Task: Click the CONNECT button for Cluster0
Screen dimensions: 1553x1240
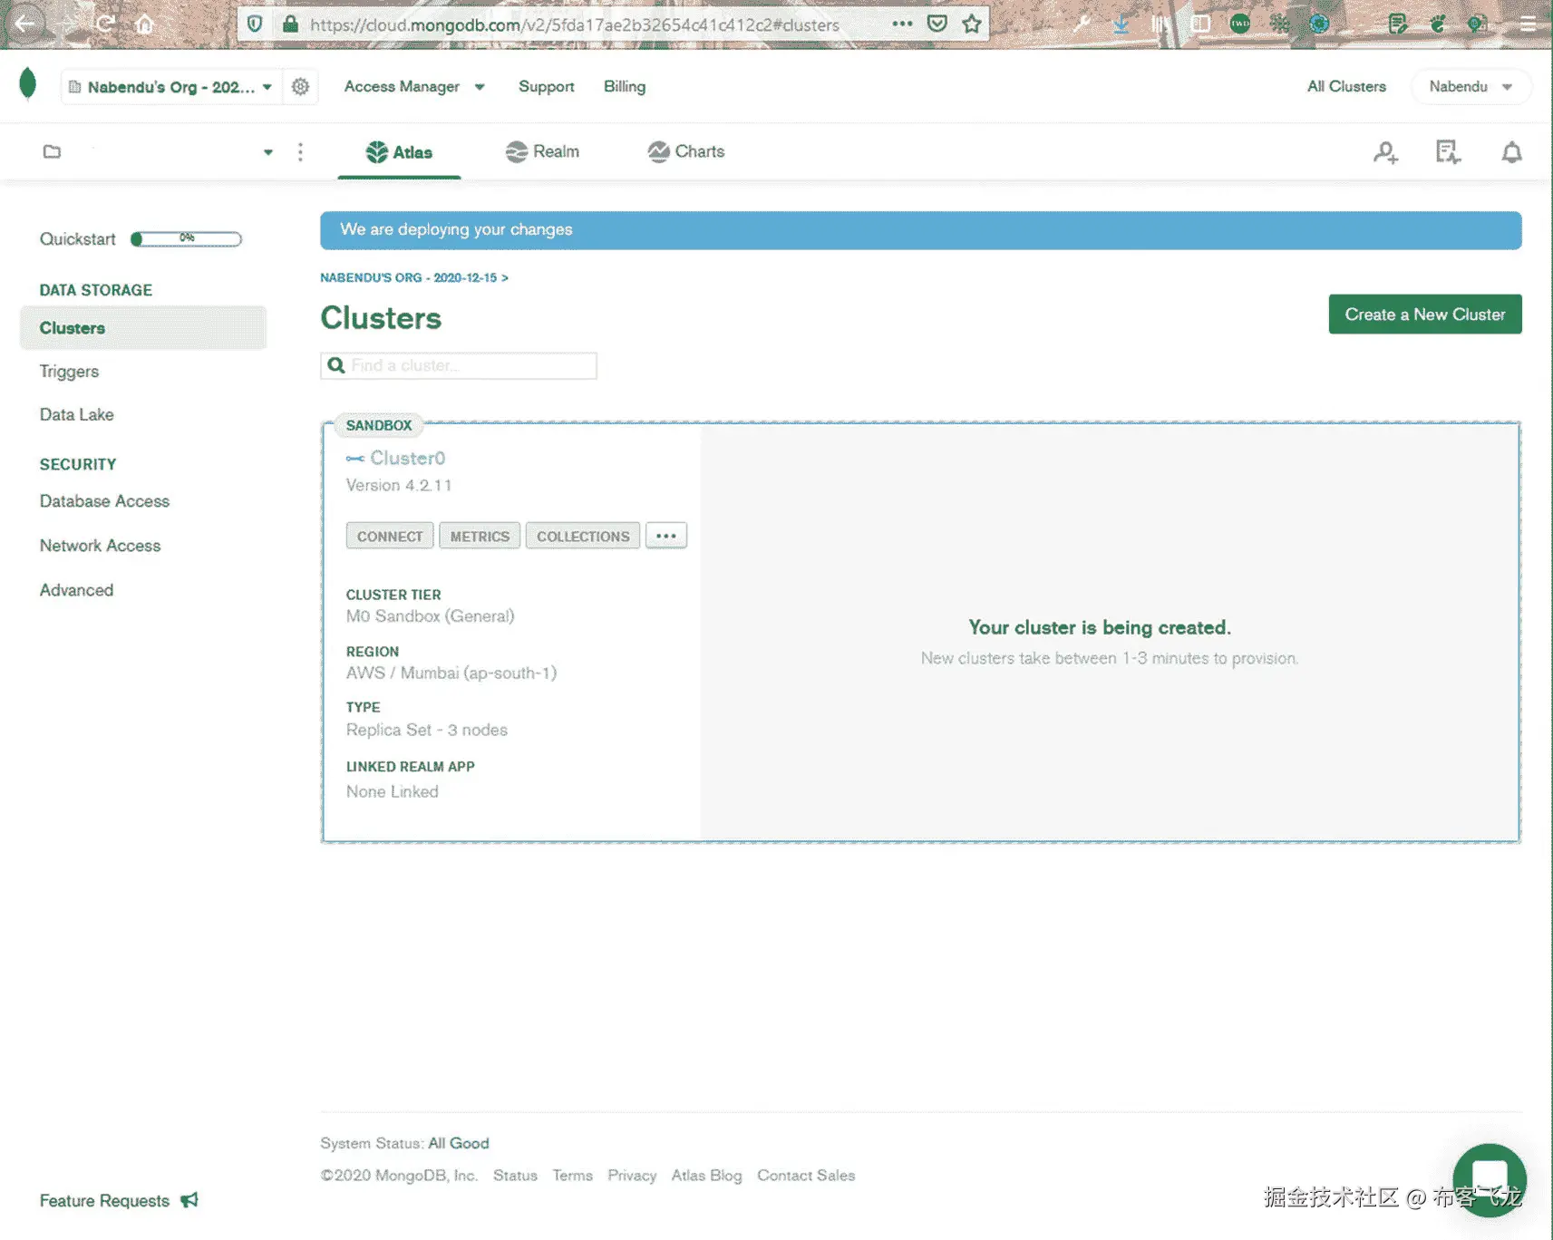Action: pyautogui.click(x=390, y=536)
